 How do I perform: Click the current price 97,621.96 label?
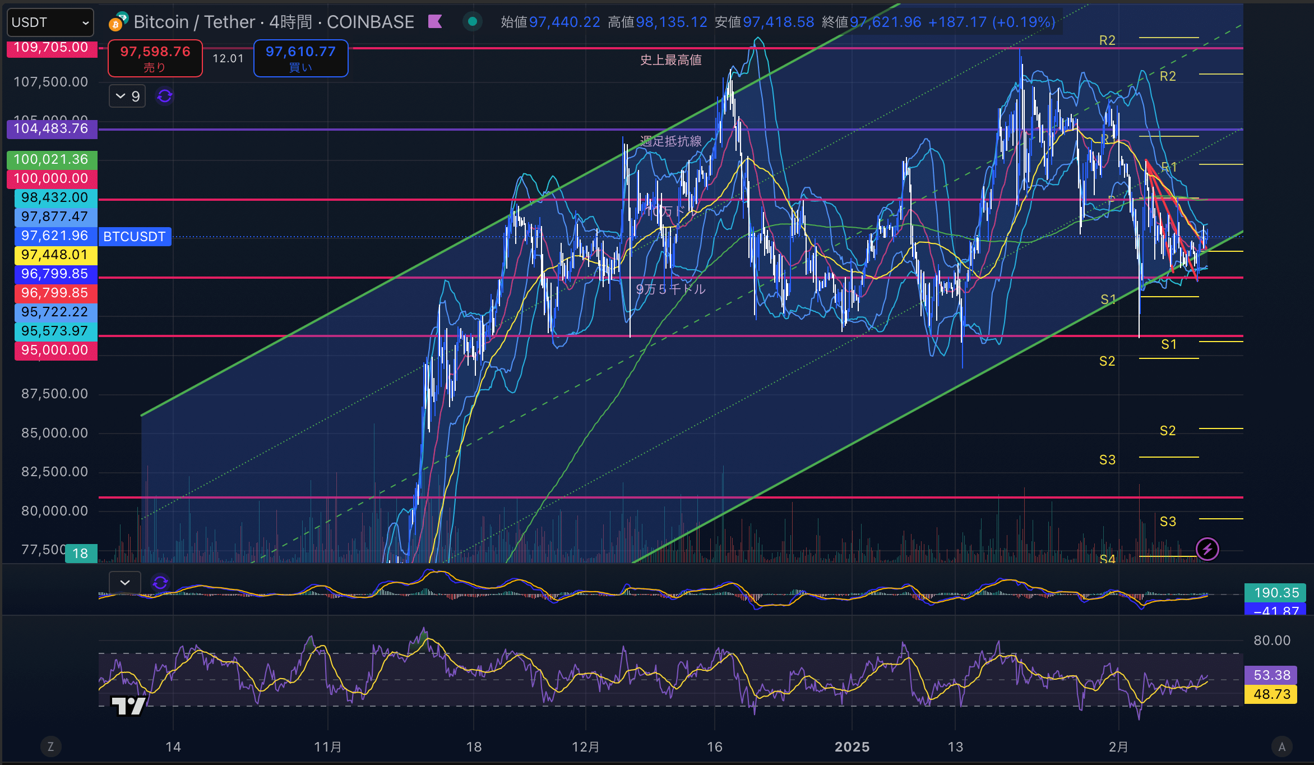pos(55,236)
